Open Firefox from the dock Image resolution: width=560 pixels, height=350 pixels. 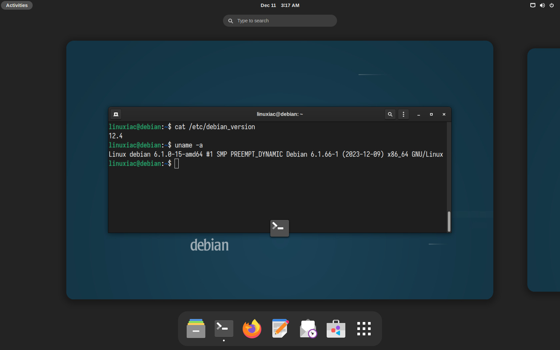[x=252, y=329]
